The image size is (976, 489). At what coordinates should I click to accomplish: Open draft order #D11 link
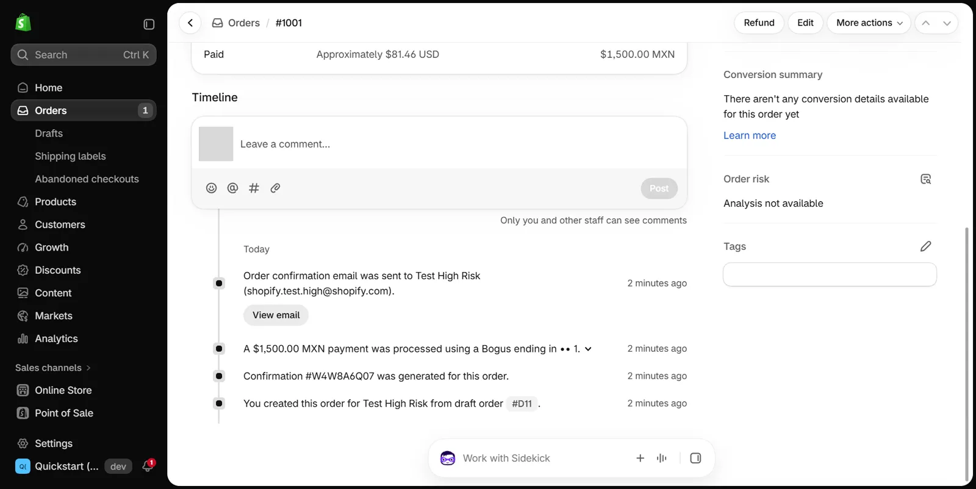(x=522, y=404)
